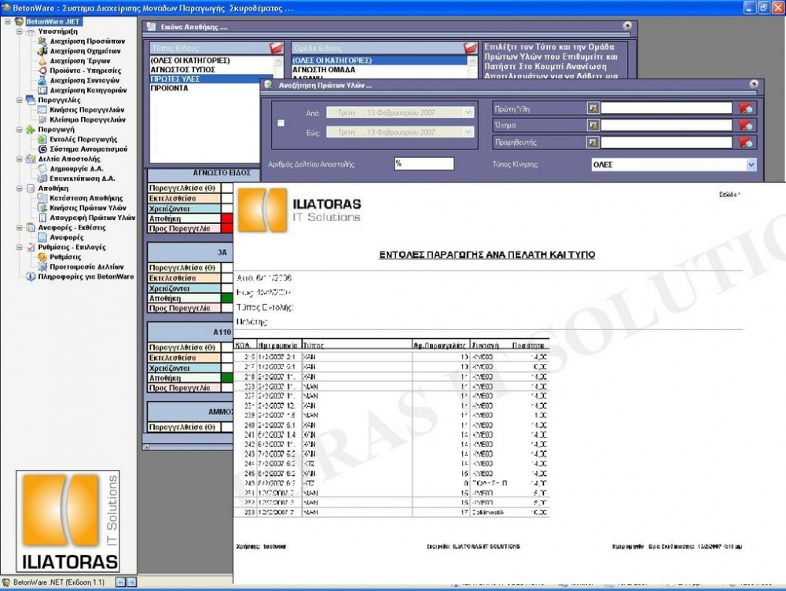Click the Ρυθμίσεις settings icon
The image size is (786, 591).
tap(42, 257)
